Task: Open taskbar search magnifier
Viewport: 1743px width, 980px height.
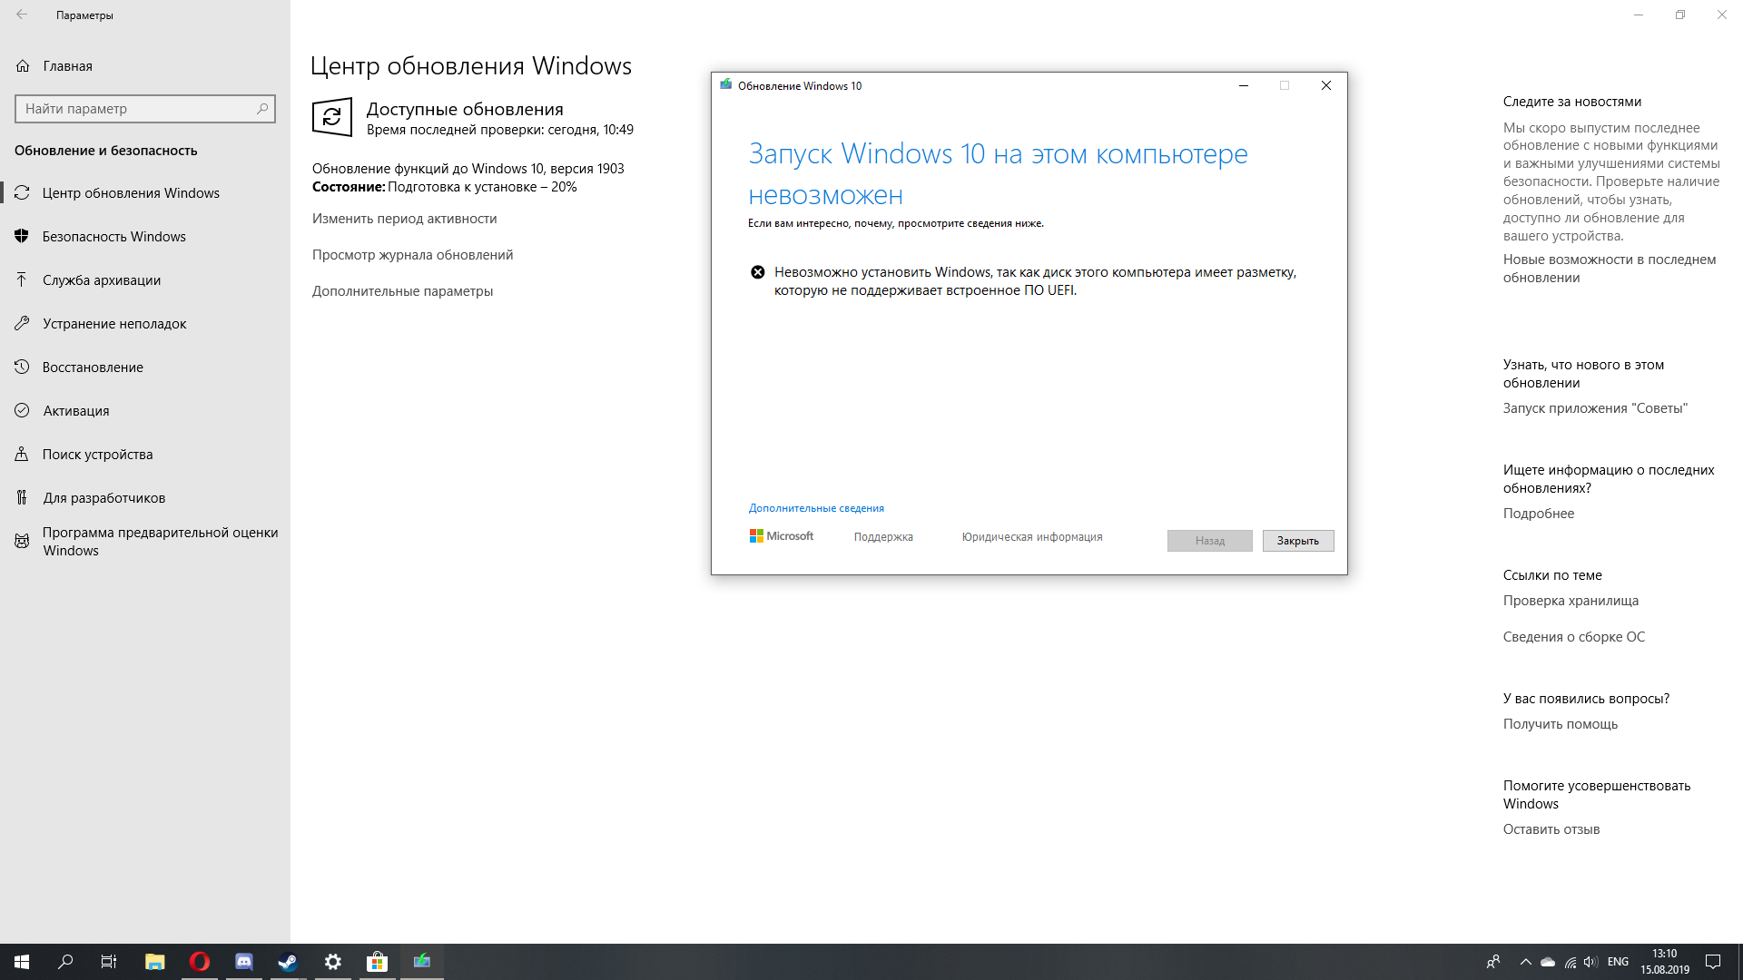Action: [65, 962]
